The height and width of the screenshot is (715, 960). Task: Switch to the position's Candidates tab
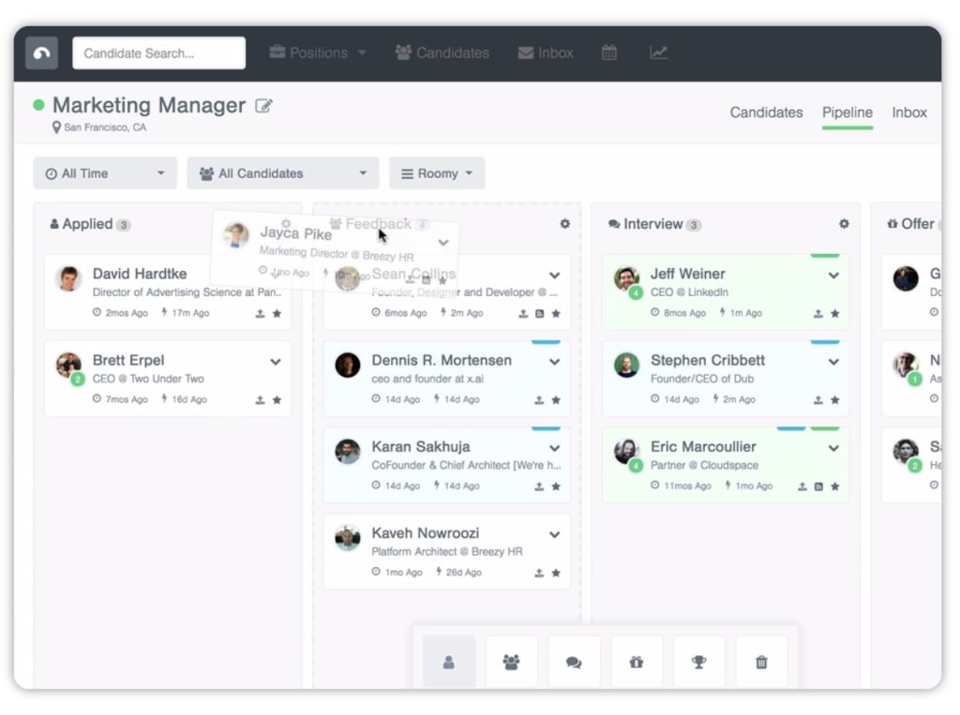(766, 112)
